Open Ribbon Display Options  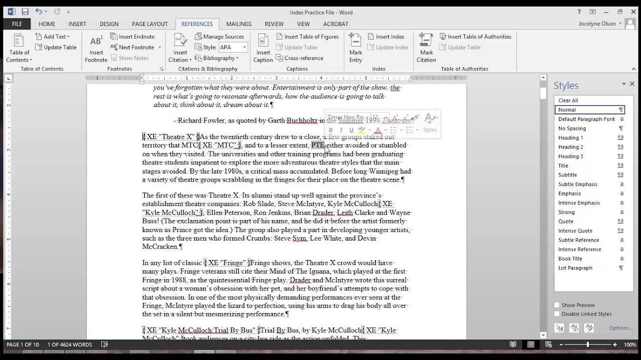593,12
